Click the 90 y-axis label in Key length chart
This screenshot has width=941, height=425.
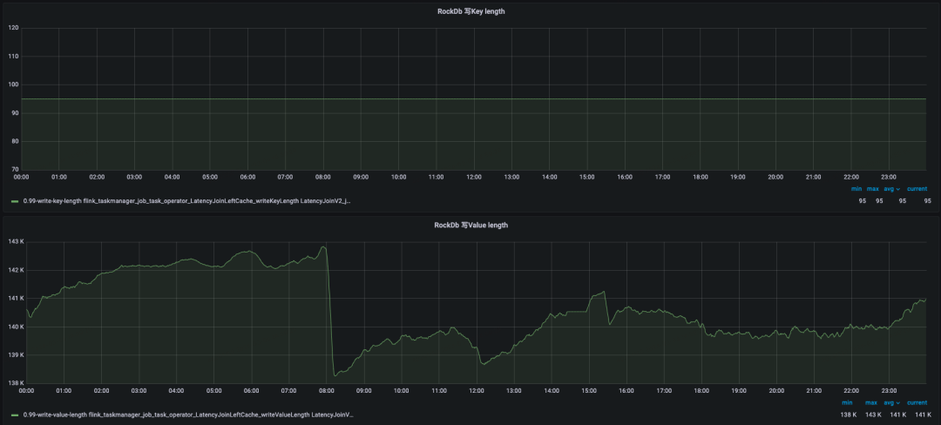(x=15, y=113)
